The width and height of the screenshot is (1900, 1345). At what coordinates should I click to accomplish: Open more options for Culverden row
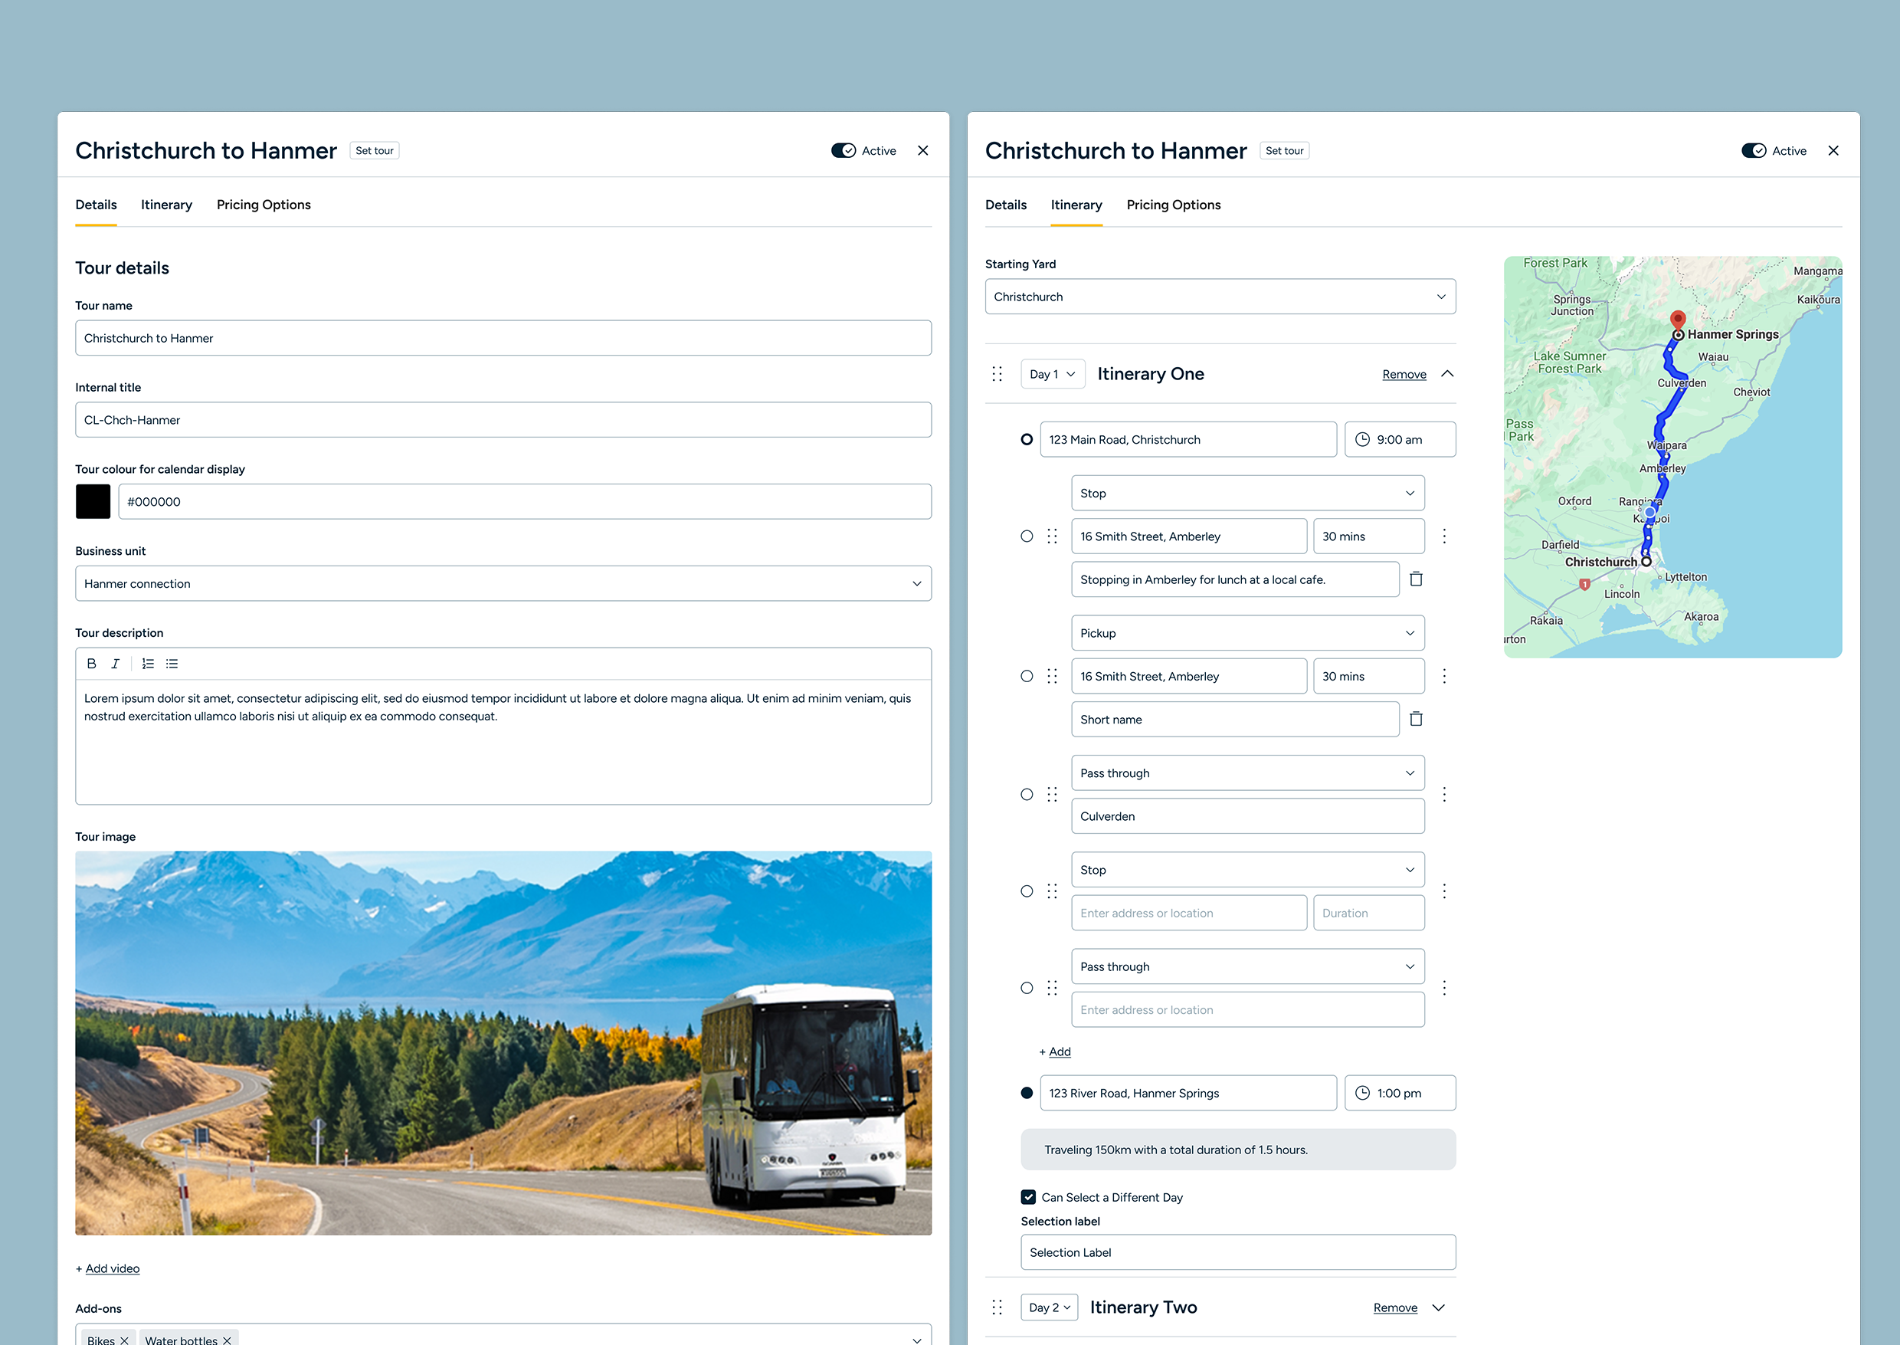(x=1444, y=794)
